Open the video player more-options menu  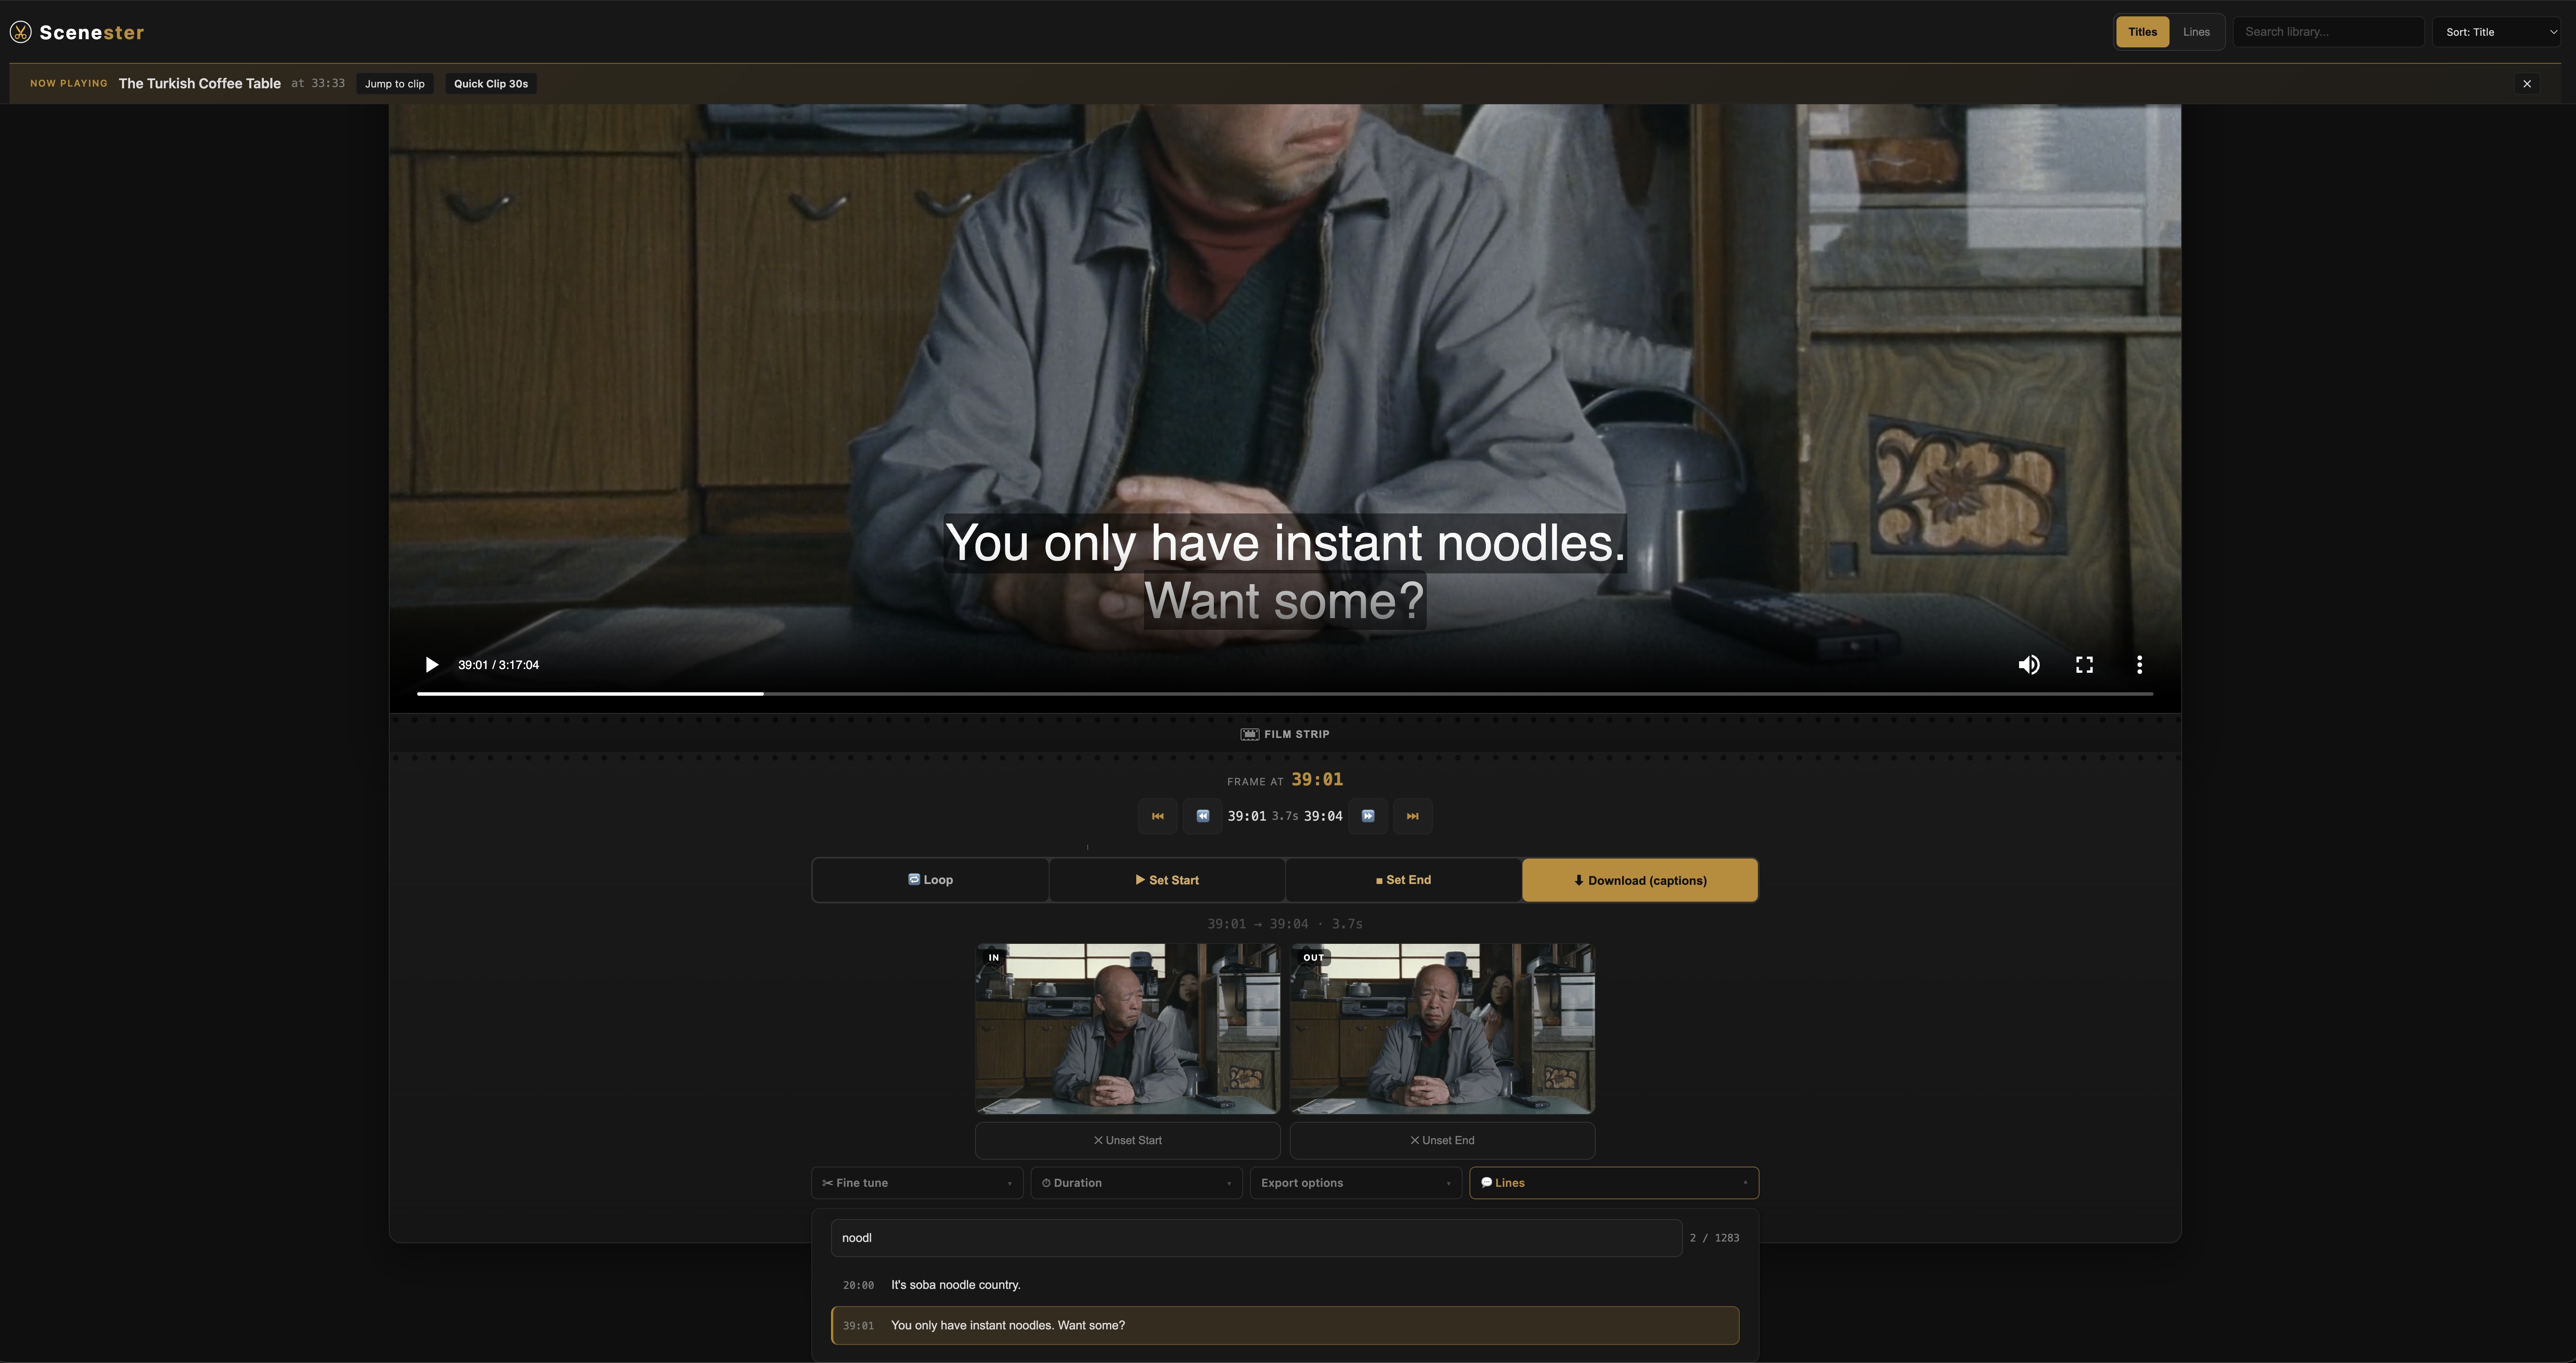coord(2139,665)
